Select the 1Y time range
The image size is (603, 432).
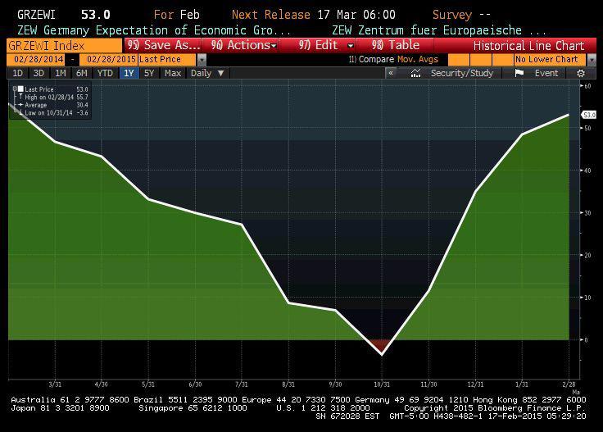point(129,73)
